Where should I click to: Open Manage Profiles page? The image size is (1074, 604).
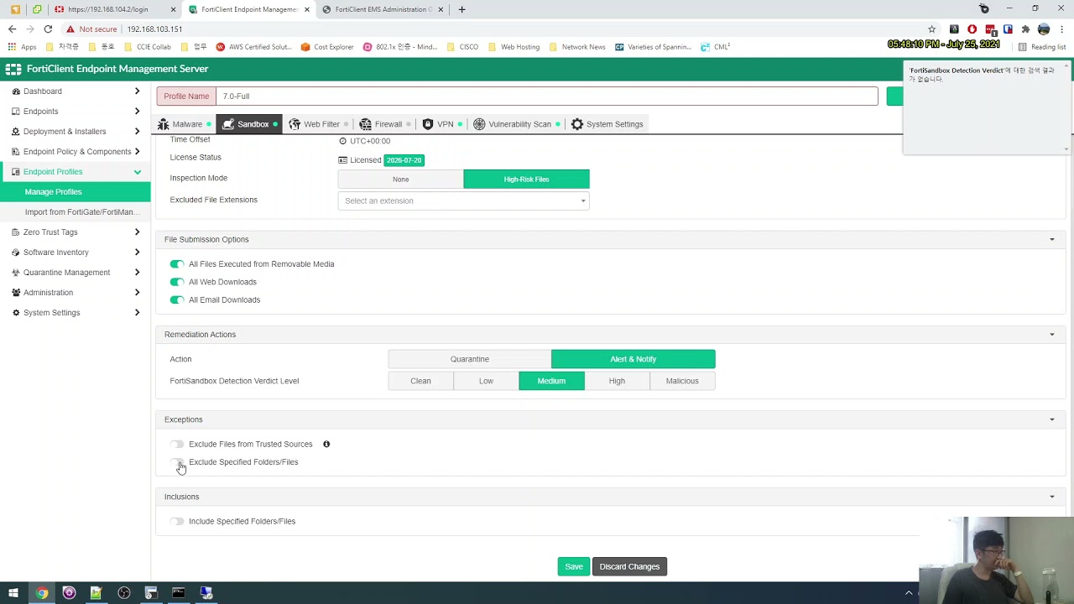(76, 192)
